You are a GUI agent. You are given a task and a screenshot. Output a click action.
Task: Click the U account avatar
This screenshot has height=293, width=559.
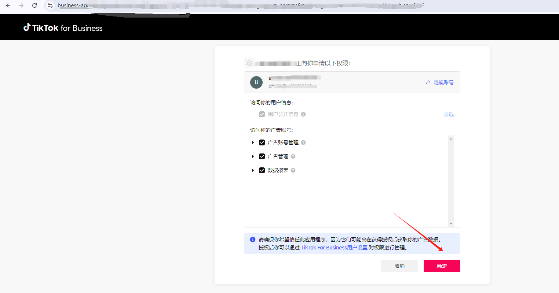(256, 82)
